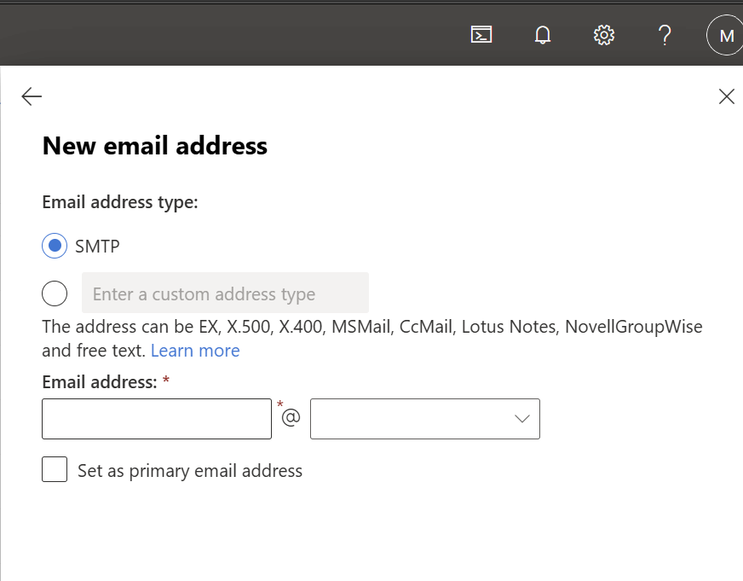Screen dimensions: 743x581
Task: Click the email address alias field
Action: pos(157,419)
